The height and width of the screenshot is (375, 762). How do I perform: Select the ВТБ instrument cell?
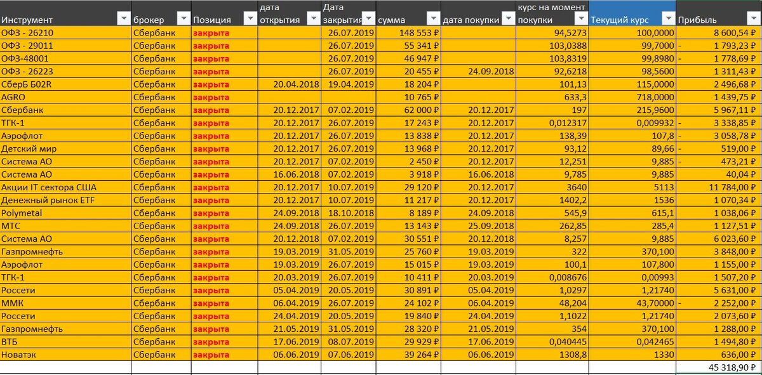(x=65, y=342)
